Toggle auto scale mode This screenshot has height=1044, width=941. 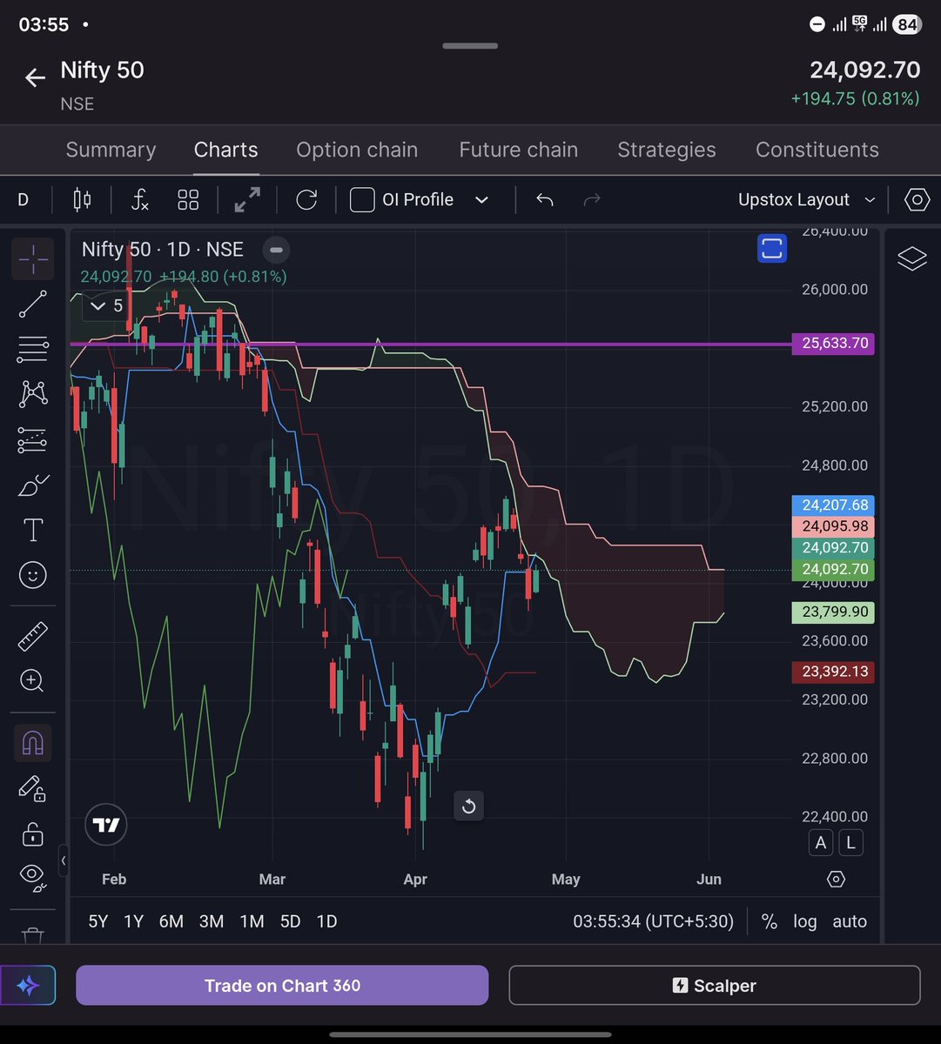click(x=850, y=921)
